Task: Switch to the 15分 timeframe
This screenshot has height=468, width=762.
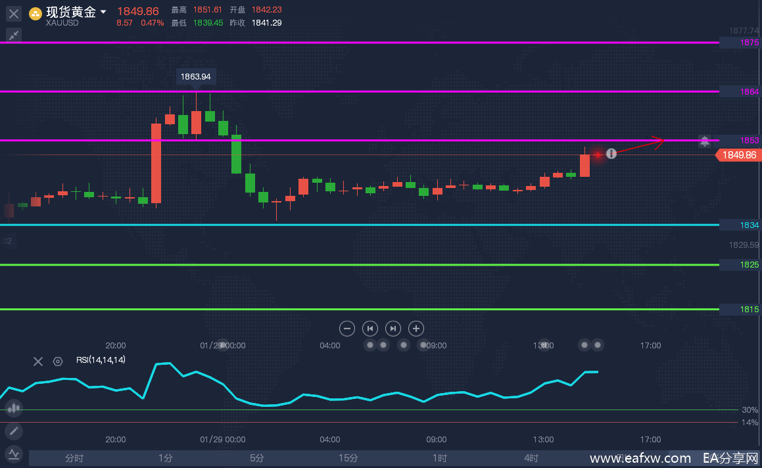Action: coord(348,458)
